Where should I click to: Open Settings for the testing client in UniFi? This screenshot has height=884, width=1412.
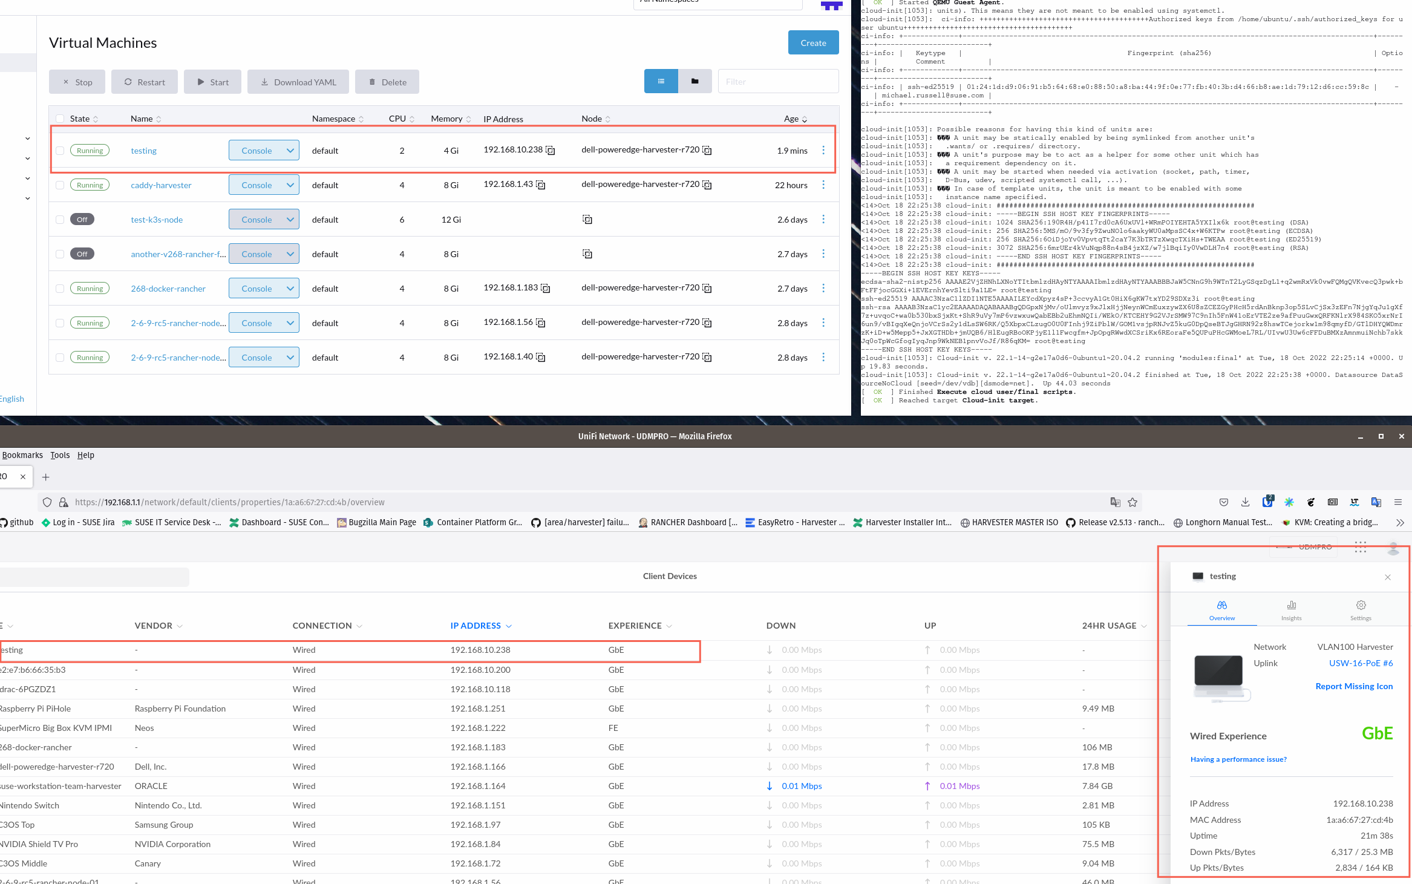tap(1360, 609)
